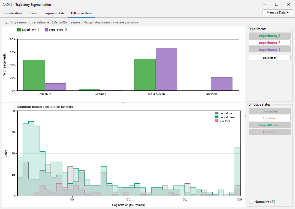The image size is (295, 209).
Task: Click the 'Confined' x-axis category label
Action: tap(100, 94)
